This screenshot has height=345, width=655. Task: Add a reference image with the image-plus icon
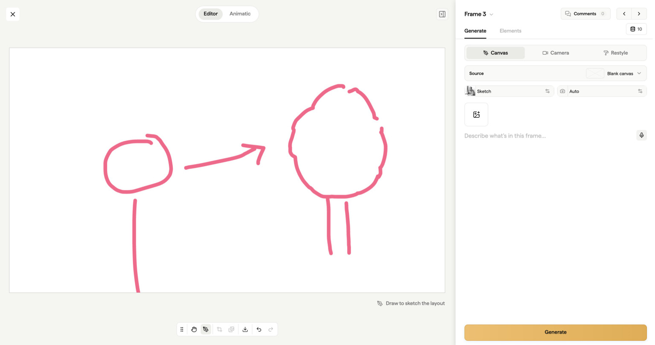tap(476, 114)
